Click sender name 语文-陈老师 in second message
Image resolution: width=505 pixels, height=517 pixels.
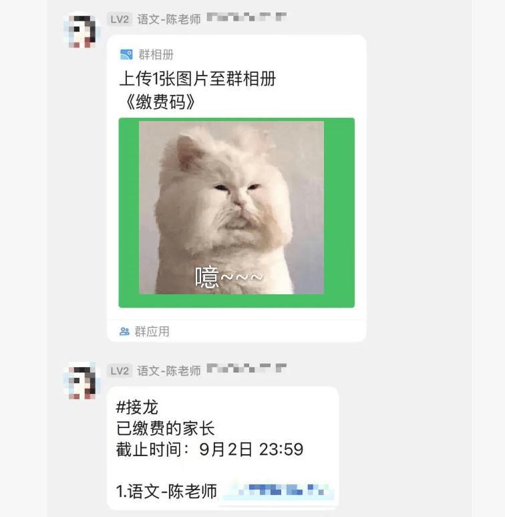pyautogui.click(x=169, y=371)
